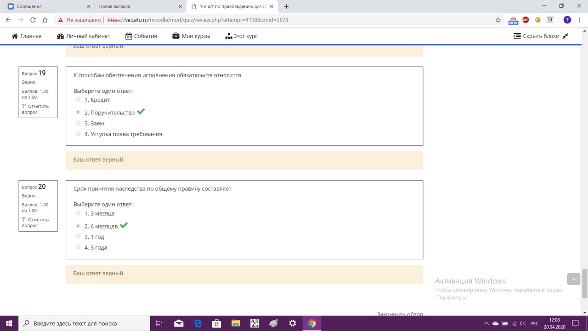The image size is (588, 331).
Task: Open a new browser tab
Action: (287, 6)
